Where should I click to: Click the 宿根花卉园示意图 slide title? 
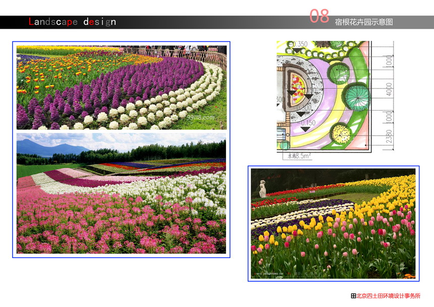pos(363,22)
